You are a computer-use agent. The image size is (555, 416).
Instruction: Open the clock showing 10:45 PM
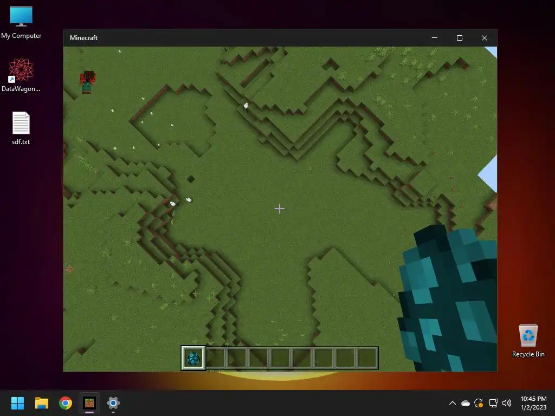(533, 403)
